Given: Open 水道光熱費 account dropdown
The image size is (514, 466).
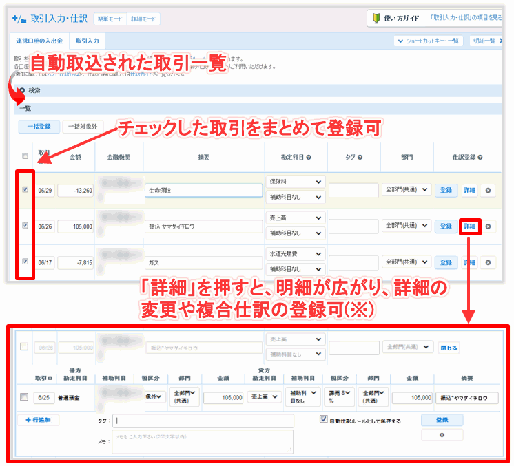Looking at the screenshot, I should (x=296, y=254).
